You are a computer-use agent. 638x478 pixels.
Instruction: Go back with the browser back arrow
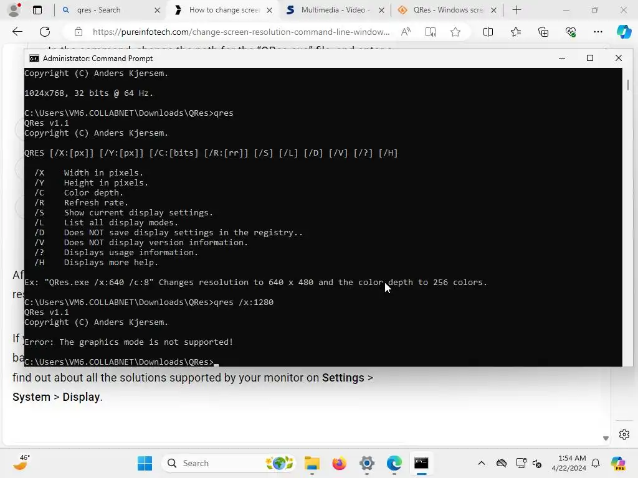(17, 32)
